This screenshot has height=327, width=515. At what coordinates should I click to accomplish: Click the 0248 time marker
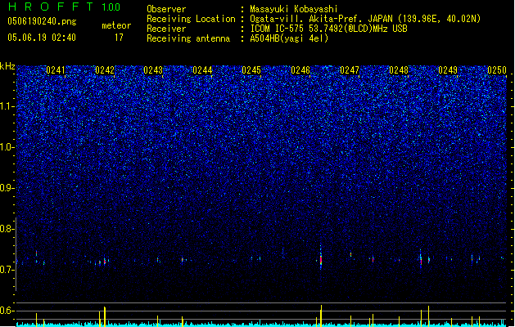[x=399, y=70]
